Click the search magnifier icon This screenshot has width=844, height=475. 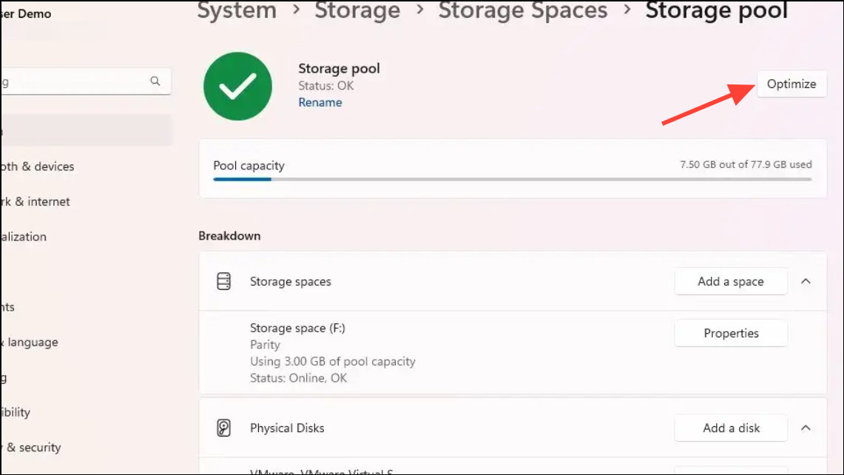coord(155,81)
